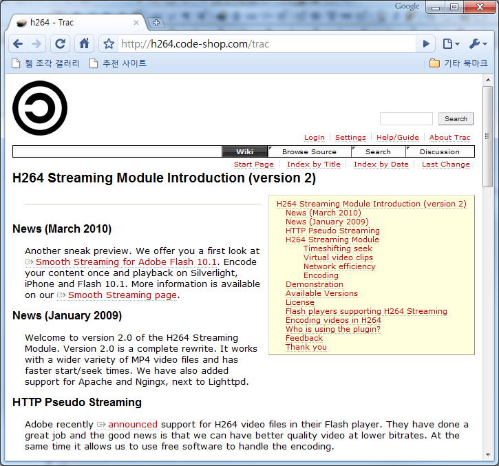This screenshot has height=466, width=499.
Task: Go forward using the browser forward arrow
Action: click(x=36, y=43)
